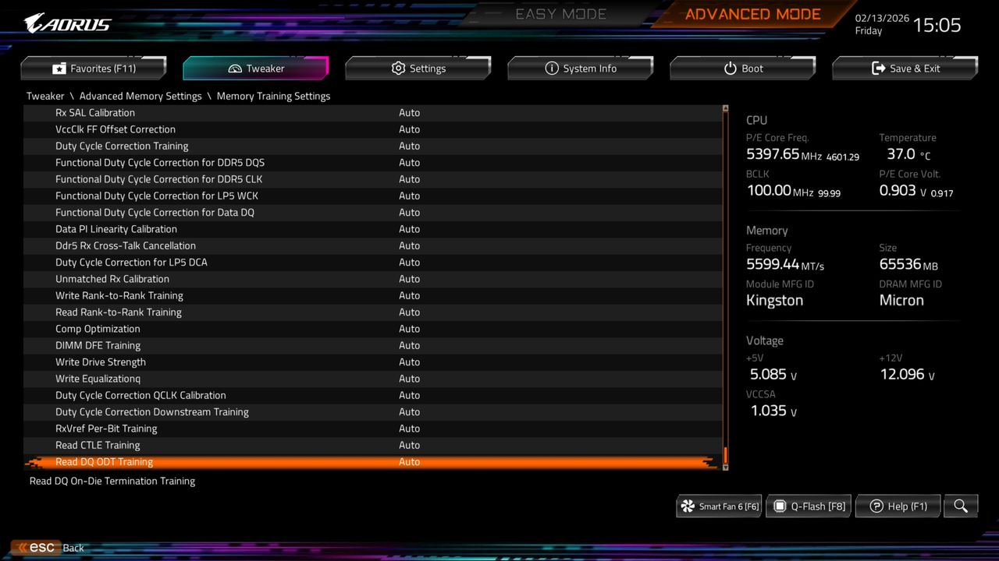This screenshot has height=561, width=999.
Task: Open the Auto dropdown for Read DQ ODT Training
Action: click(409, 461)
